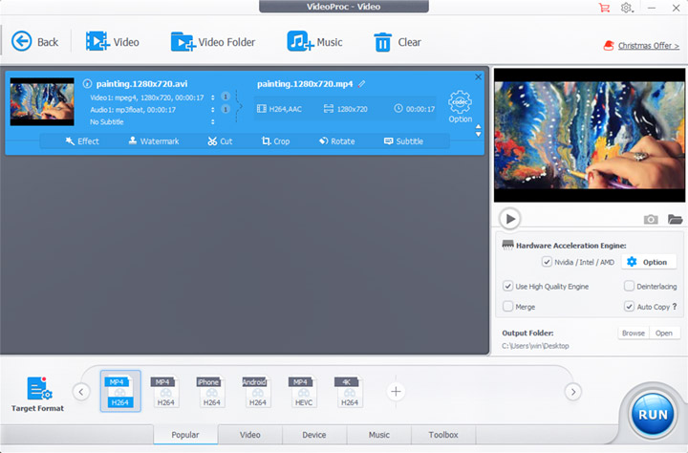
Task: Open codec Option gear
Action: coord(460,107)
